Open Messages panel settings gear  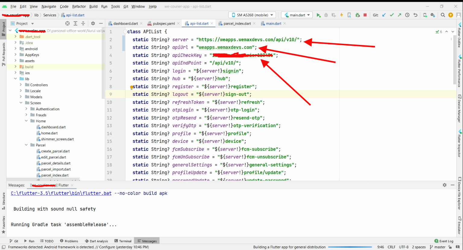click(x=445, y=185)
